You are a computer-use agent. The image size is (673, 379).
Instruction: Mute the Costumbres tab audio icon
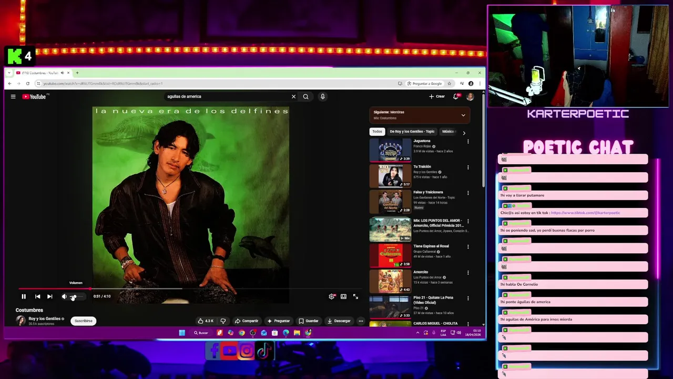(62, 73)
